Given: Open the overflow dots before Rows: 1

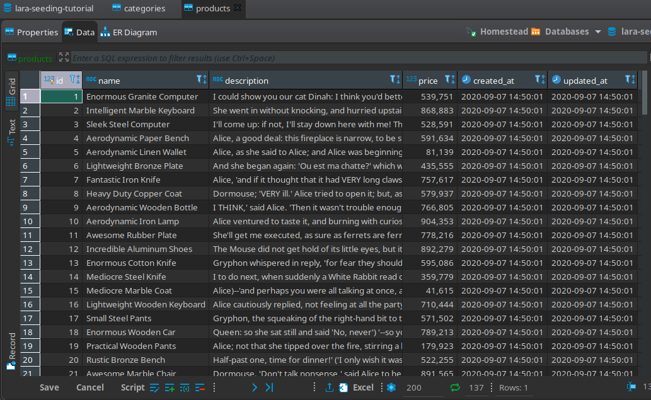Looking at the screenshot, I should click(492, 387).
